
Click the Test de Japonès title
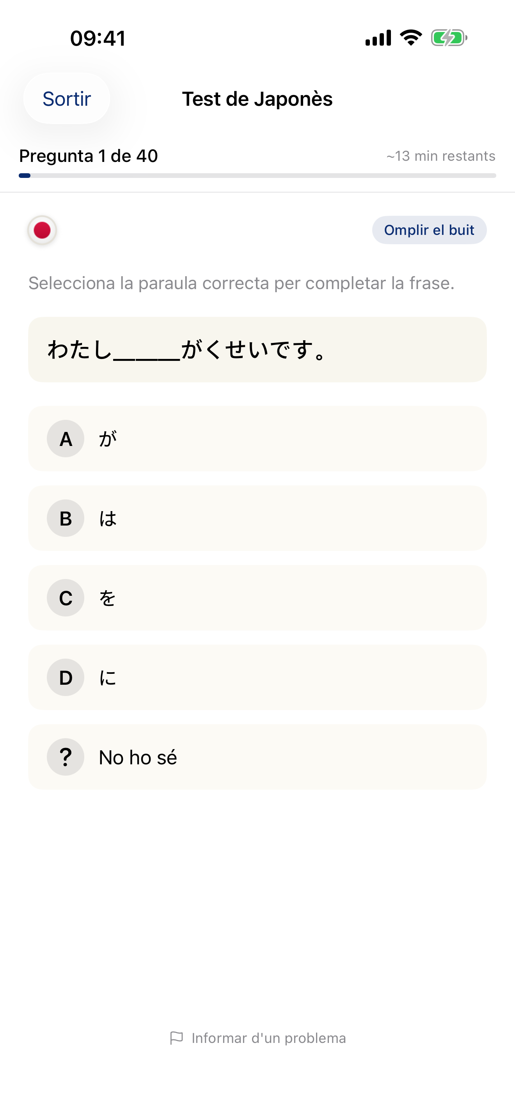(x=257, y=99)
